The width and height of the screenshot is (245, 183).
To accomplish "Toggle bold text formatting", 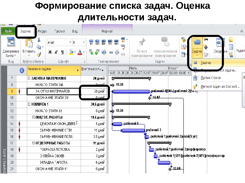I will (x=50, y=52).
